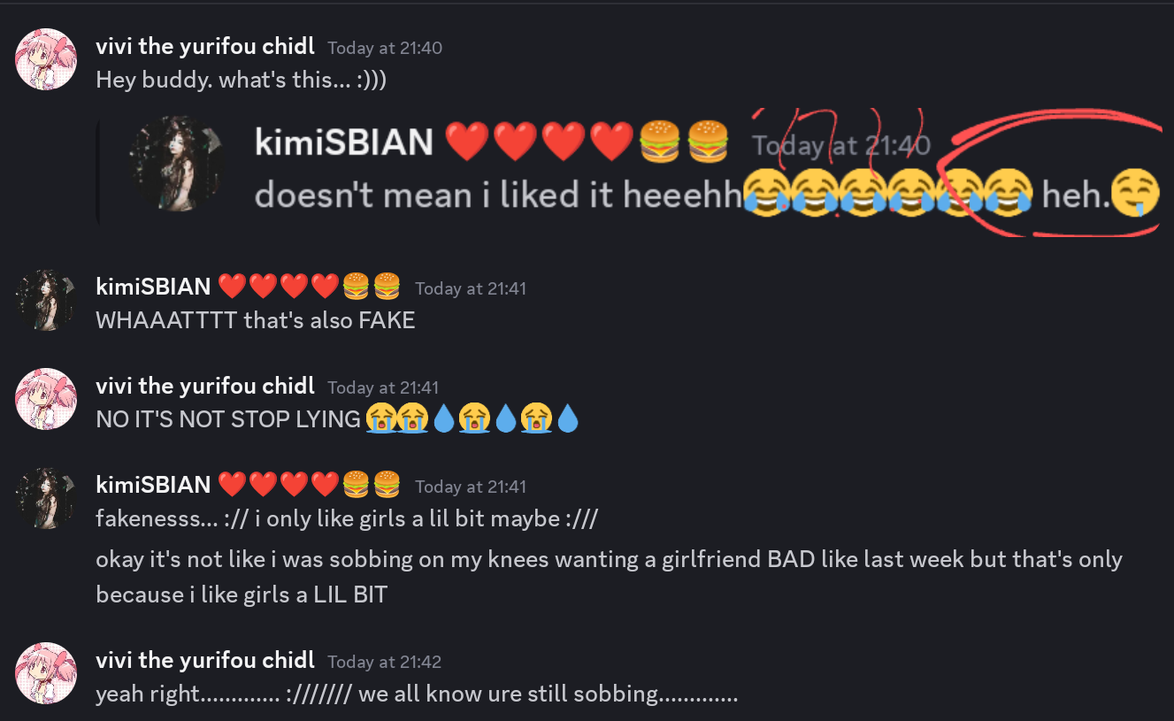Click vivi username above NO IT'S NOT STOP LYING
This screenshot has height=721, width=1174.
(x=205, y=386)
